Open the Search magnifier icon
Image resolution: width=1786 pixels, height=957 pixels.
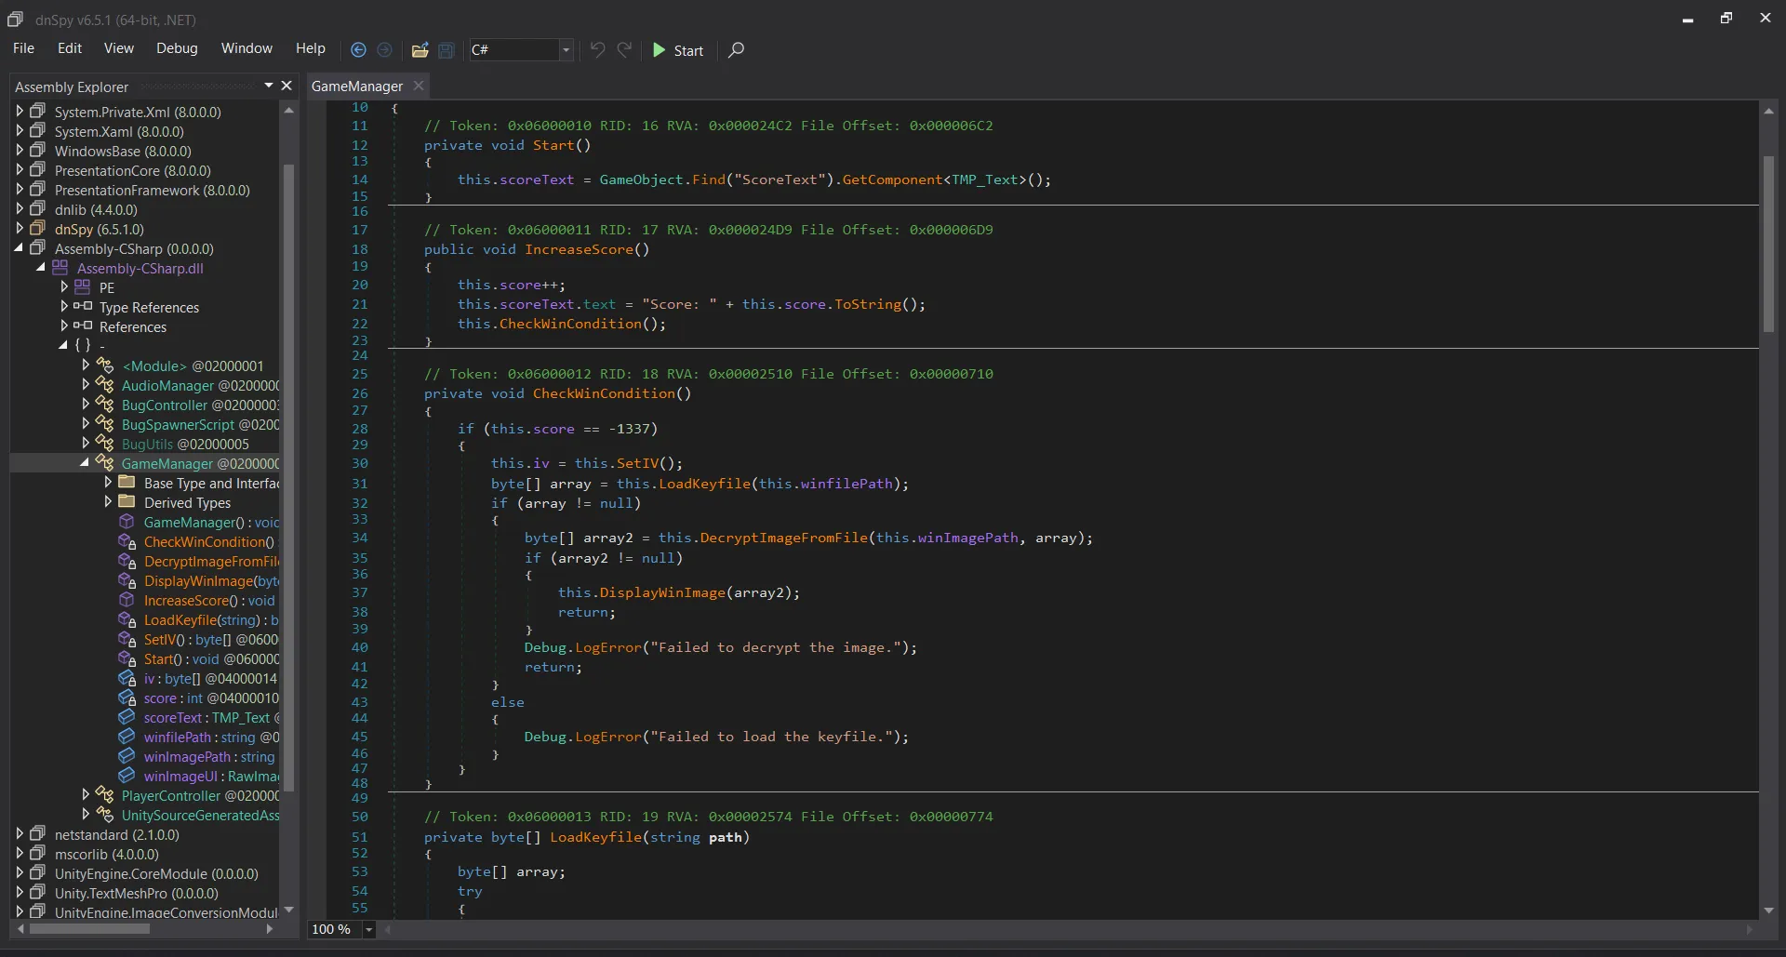736,49
